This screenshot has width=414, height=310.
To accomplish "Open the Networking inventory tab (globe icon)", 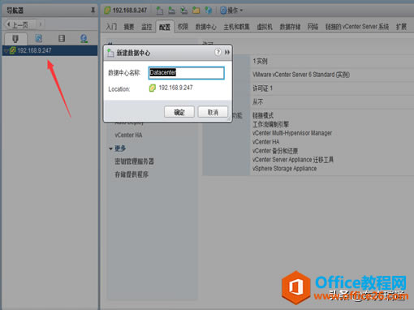I will (84, 38).
